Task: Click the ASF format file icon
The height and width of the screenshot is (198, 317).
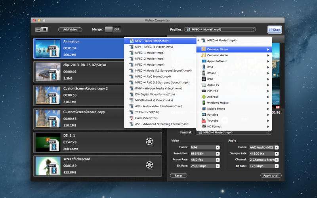Action: click(132, 124)
